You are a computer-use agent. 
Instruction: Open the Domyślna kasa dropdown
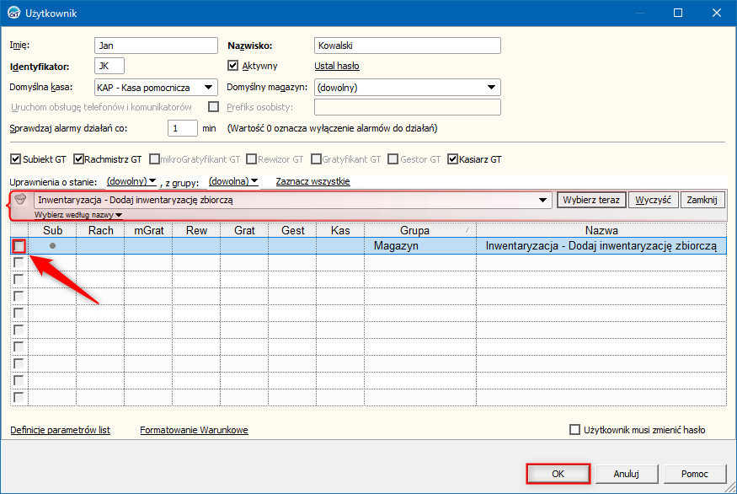(x=208, y=88)
